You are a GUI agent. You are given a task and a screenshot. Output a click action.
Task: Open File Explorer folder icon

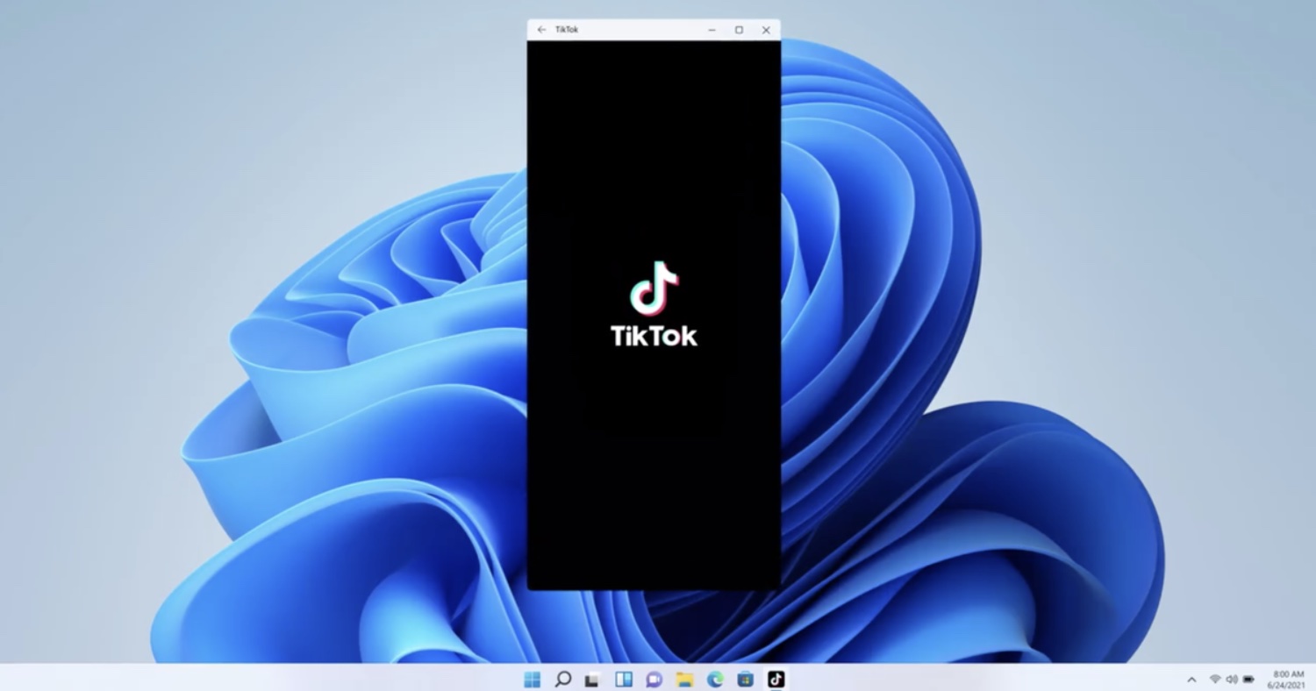pos(684,680)
